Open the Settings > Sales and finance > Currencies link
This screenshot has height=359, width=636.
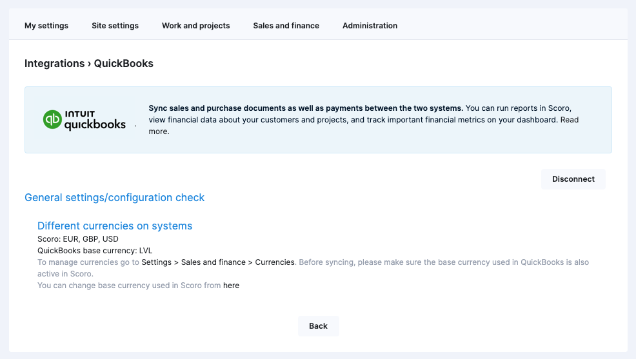click(218, 262)
